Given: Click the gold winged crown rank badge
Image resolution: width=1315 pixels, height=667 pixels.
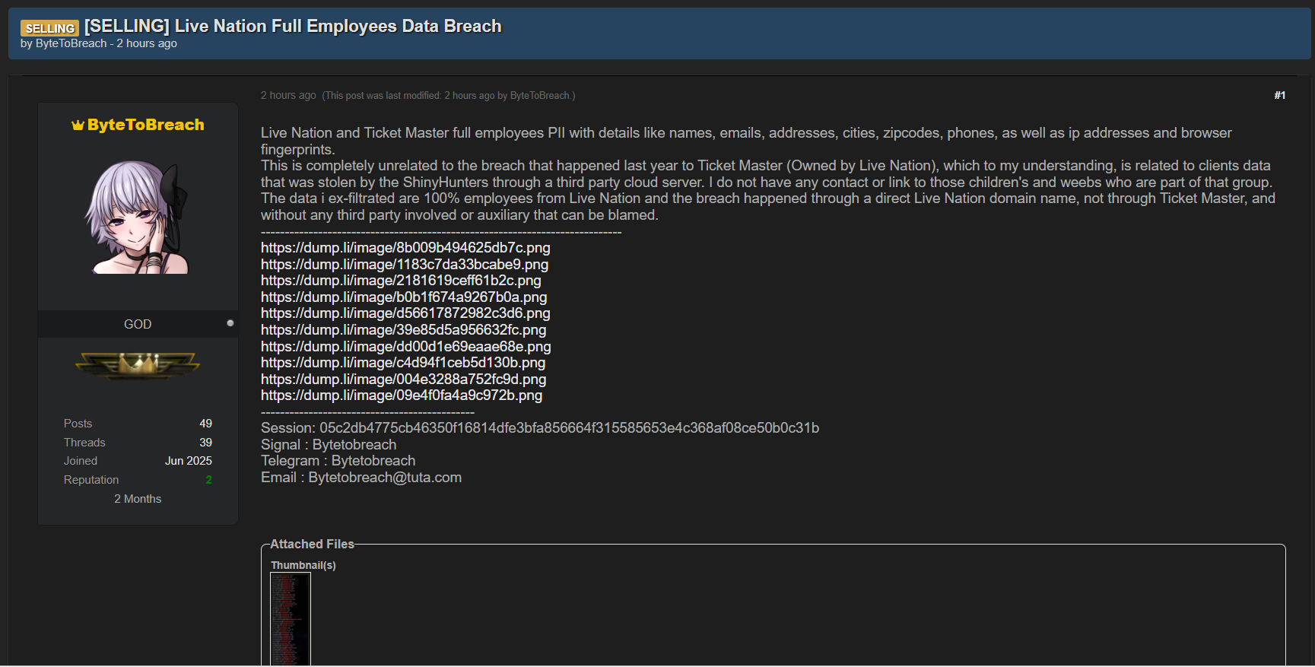Looking at the screenshot, I should (138, 365).
